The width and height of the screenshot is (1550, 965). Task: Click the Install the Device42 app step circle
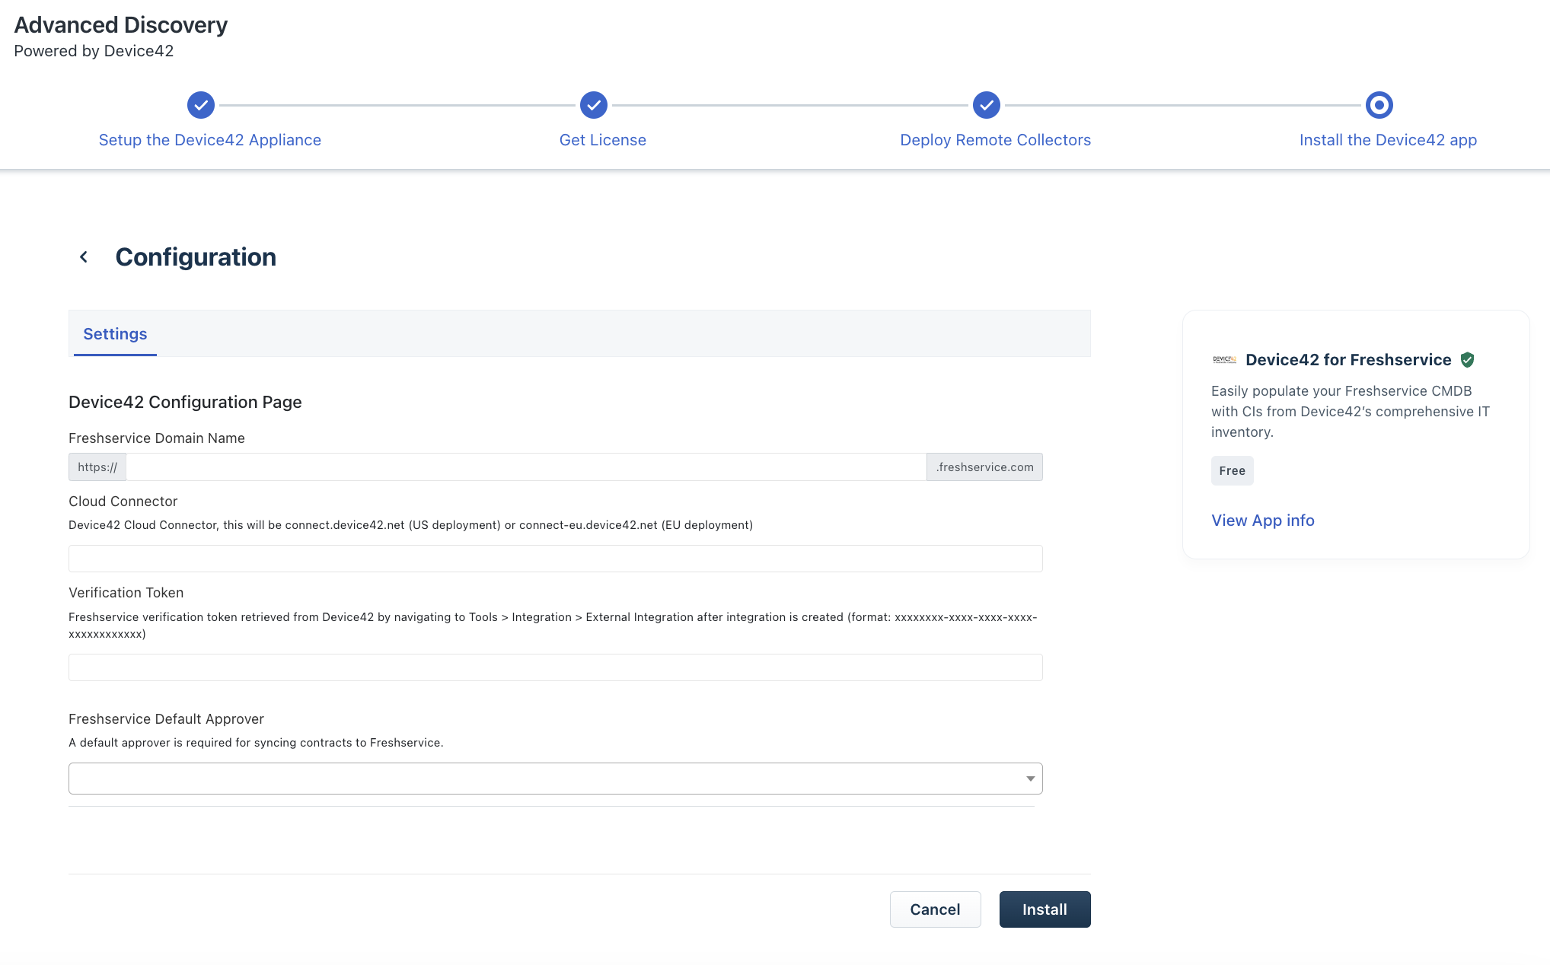pos(1379,105)
